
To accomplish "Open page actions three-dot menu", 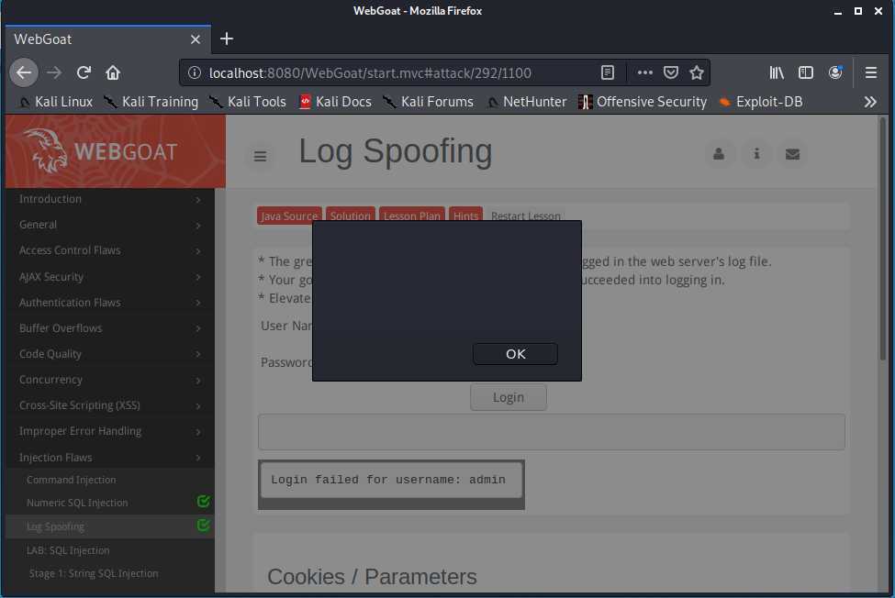I will [x=645, y=73].
